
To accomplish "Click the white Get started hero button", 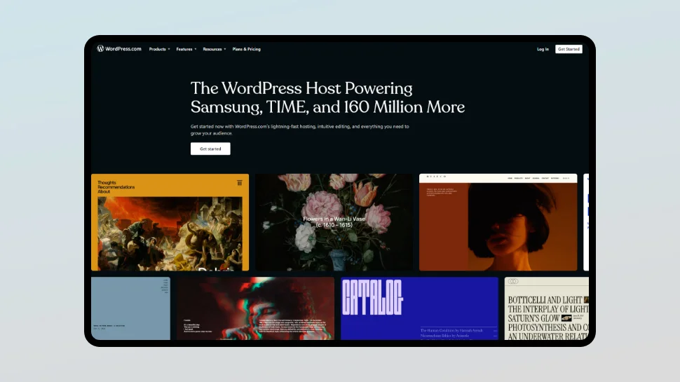I will click(210, 149).
